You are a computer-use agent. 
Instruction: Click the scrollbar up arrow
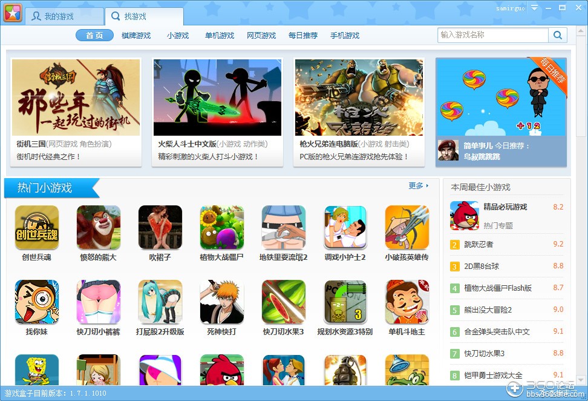pyautogui.click(x=581, y=31)
